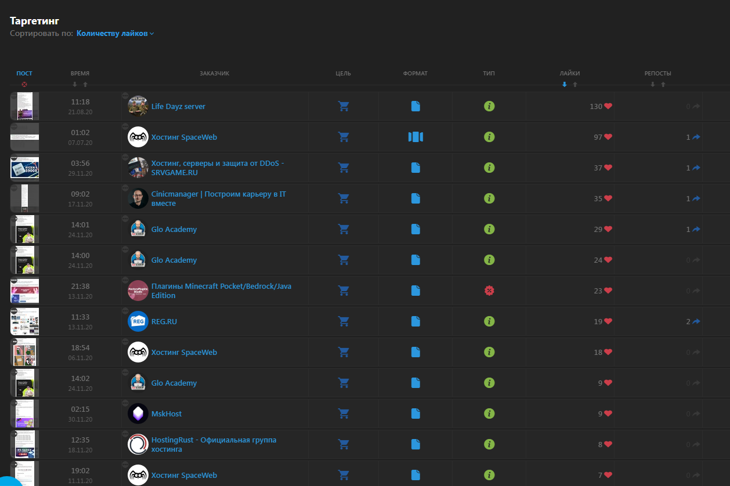
Task: Click the time 11:18 in Life Dayz row
Action: (x=80, y=101)
